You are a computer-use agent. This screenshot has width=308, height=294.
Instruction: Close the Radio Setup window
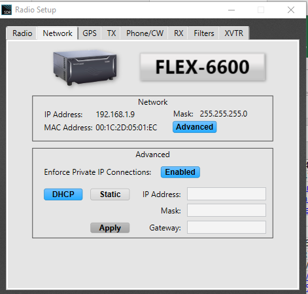(291, 10)
